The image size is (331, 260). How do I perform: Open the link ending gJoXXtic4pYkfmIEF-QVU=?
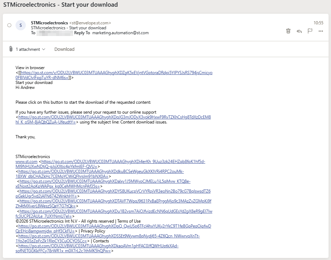(x=110, y=164)
